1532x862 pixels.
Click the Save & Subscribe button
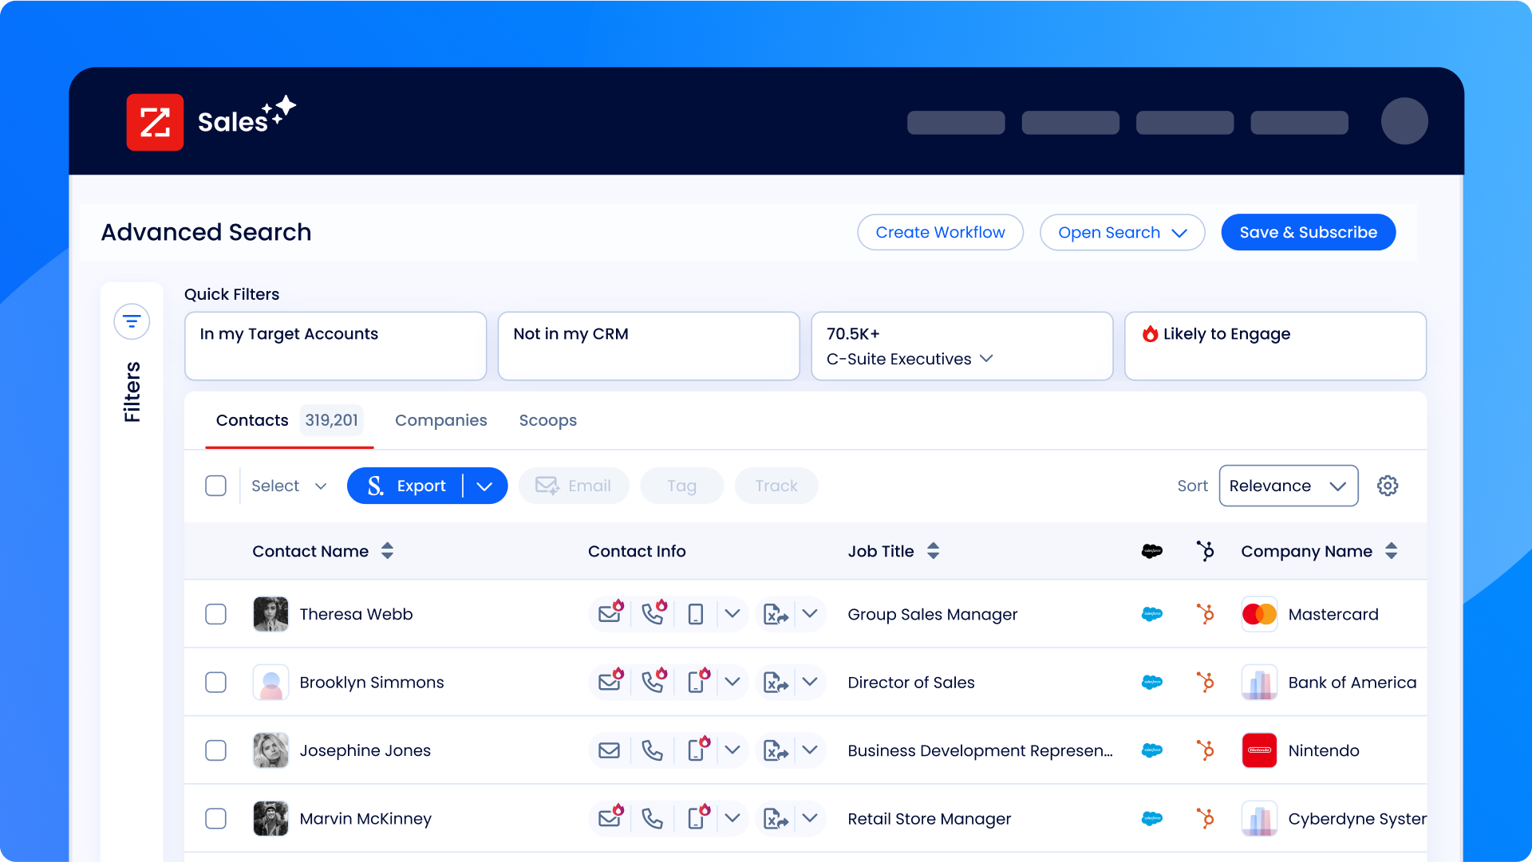click(x=1309, y=232)
